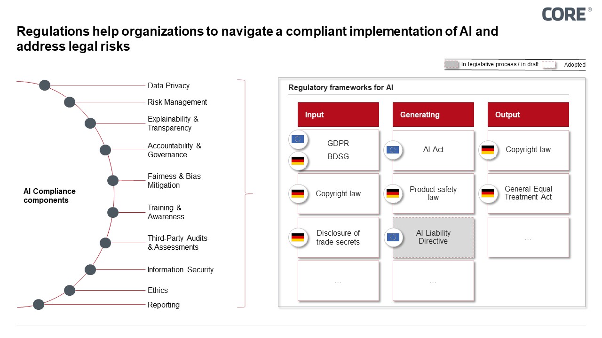Toggle the Adopted legend indicator
This screenshot has width=602, height=338.
coord(549,64)
